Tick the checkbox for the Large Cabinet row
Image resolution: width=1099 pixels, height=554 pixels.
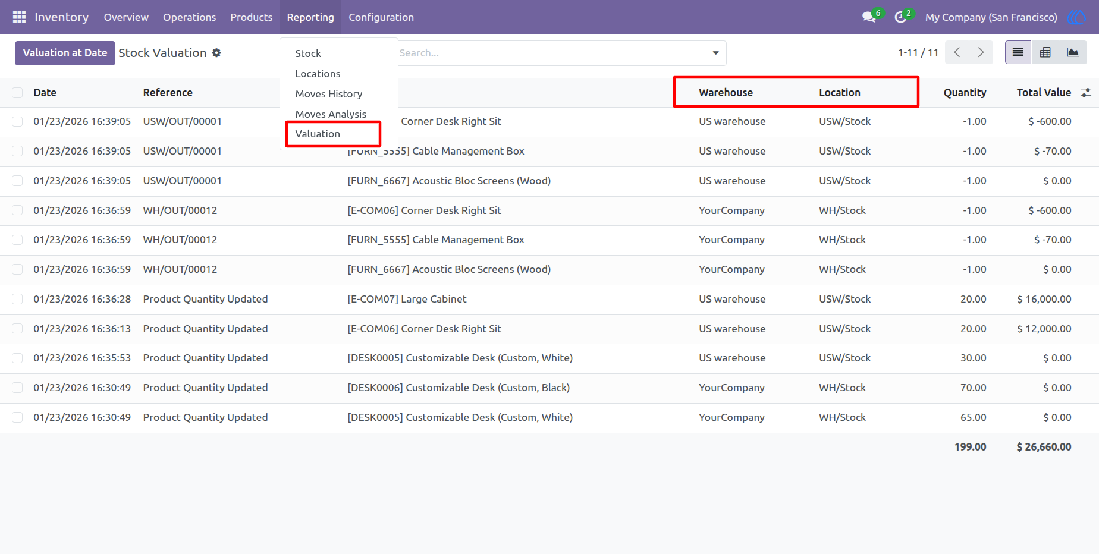[x=17, y=299]
